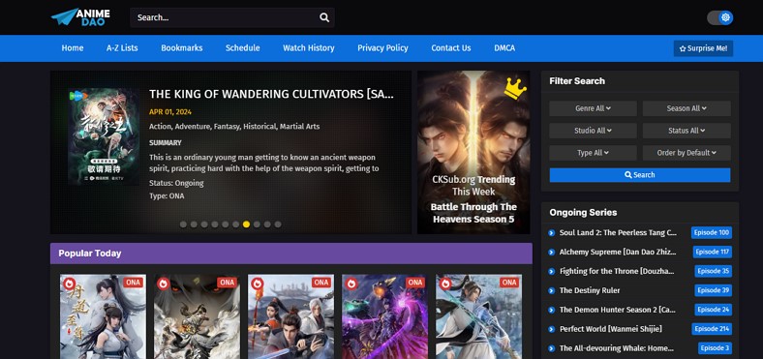763x359 pixels.
Task: Select the last carousel dot
Action: click(278, 224)
